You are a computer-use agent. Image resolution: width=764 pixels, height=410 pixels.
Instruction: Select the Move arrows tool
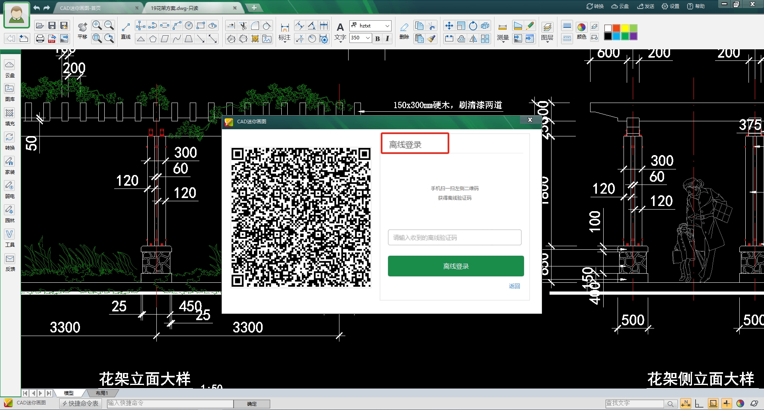point(449,26)
